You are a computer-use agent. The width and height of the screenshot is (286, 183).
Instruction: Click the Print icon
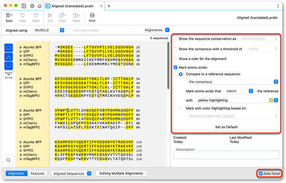click(x=92, y=15)
